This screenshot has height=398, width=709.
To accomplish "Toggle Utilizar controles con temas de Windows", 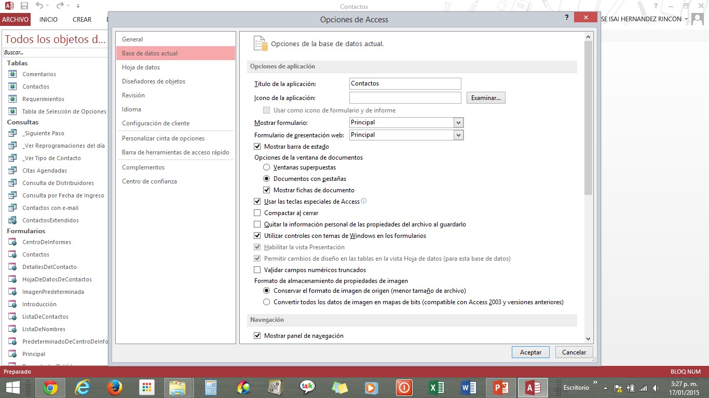I will click(257, 236).
